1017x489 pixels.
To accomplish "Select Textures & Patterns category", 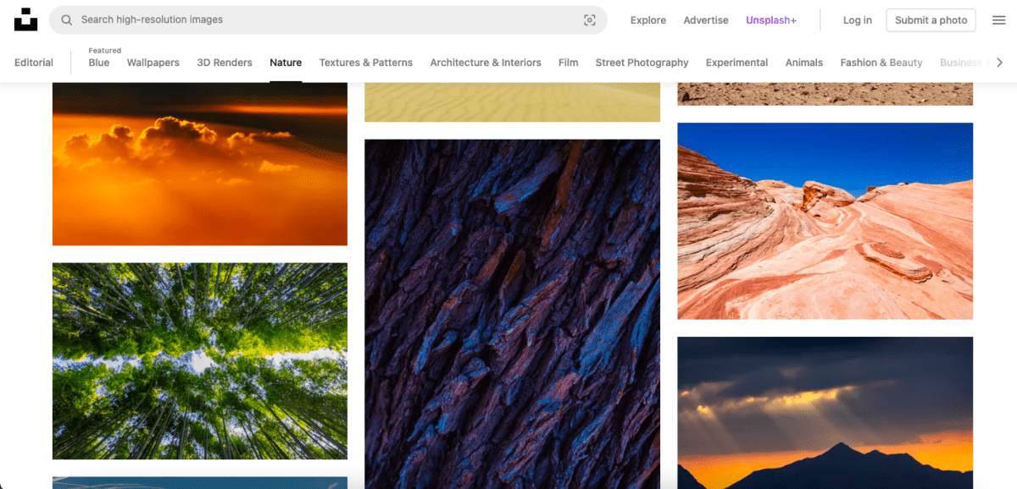I will point(366,63).
